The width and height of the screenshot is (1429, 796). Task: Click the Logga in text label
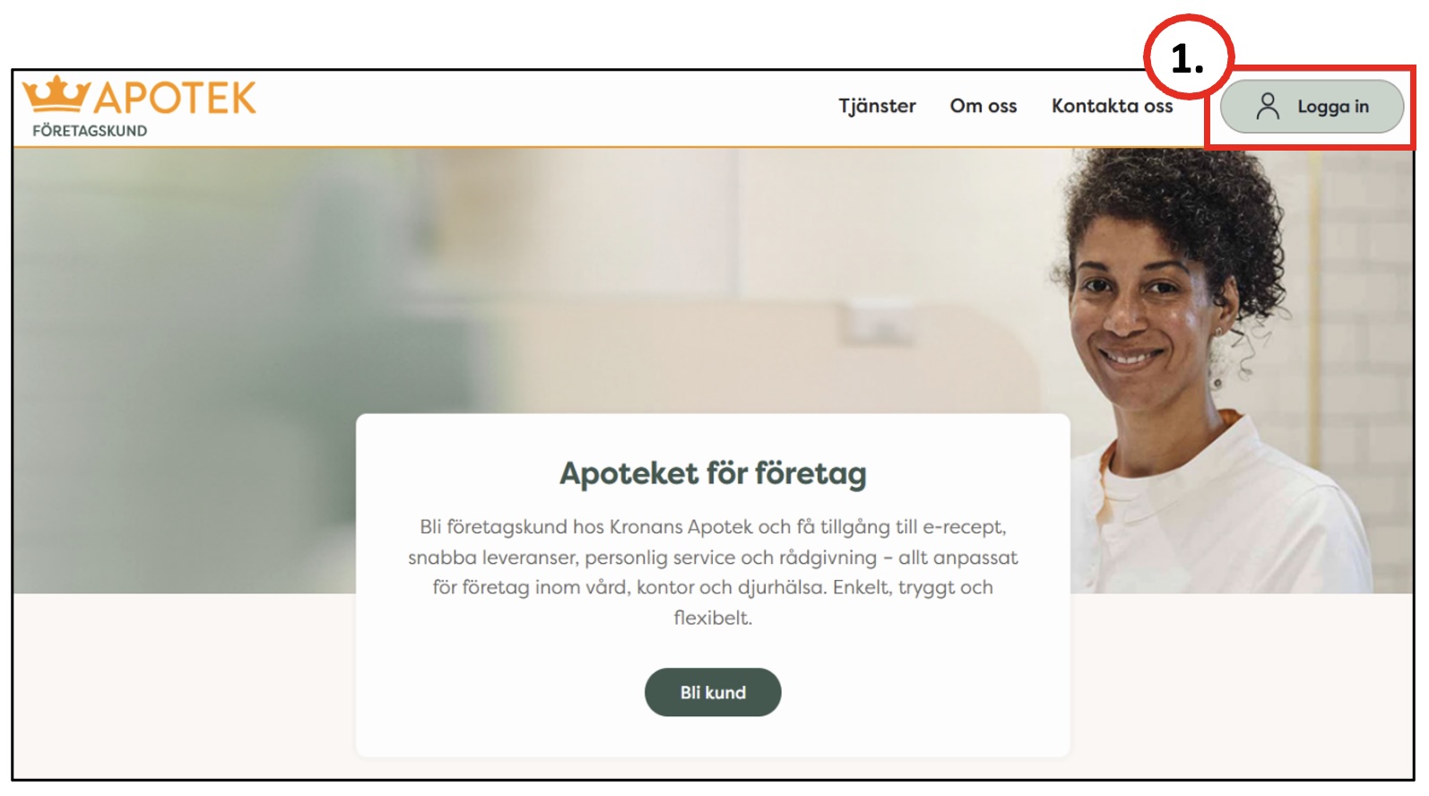coord(1333,107)
